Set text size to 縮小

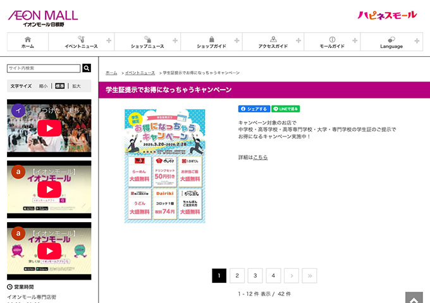click(x=43, y=86)
